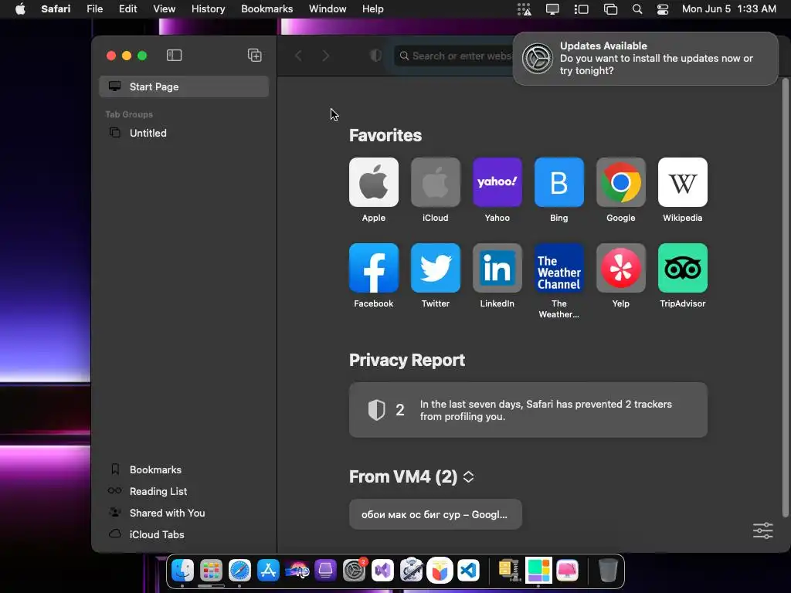Open Visual Studio Code from the Dock
This screenshot has width=791, height=593.
[468, 571]
